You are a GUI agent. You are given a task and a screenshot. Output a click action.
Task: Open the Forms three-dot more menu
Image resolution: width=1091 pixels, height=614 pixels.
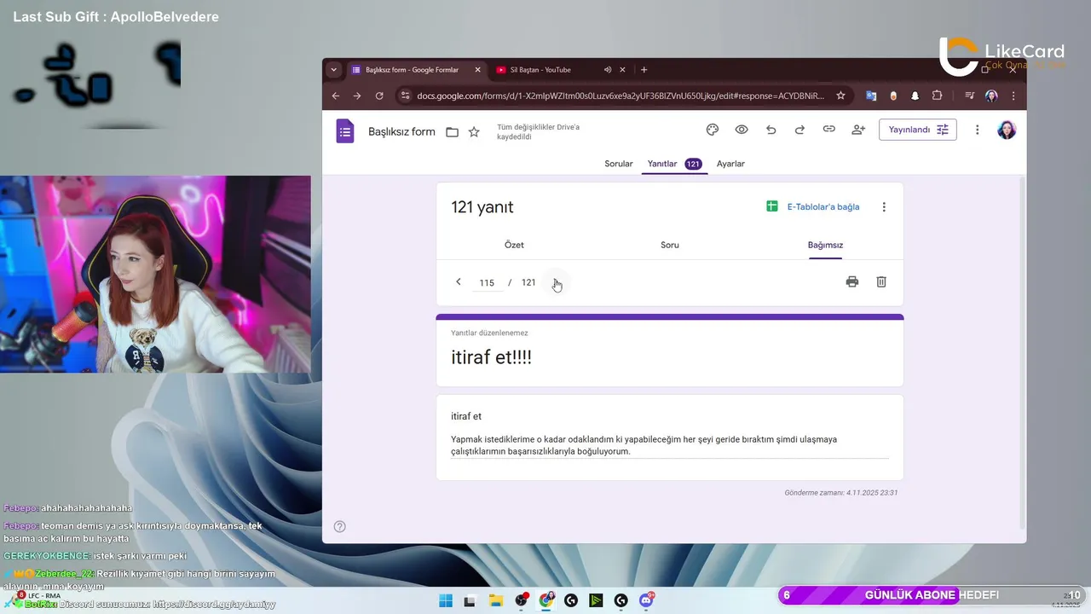[978, 130]
